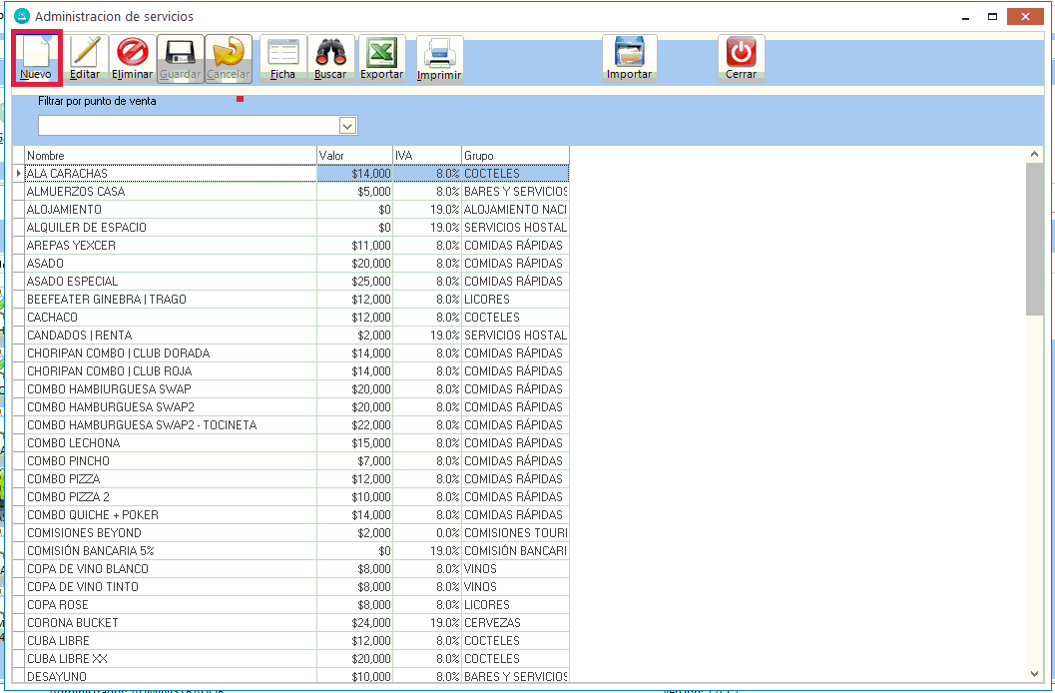Click the IVA column header
The image size is (1055, 693).
tap(426, 156)
